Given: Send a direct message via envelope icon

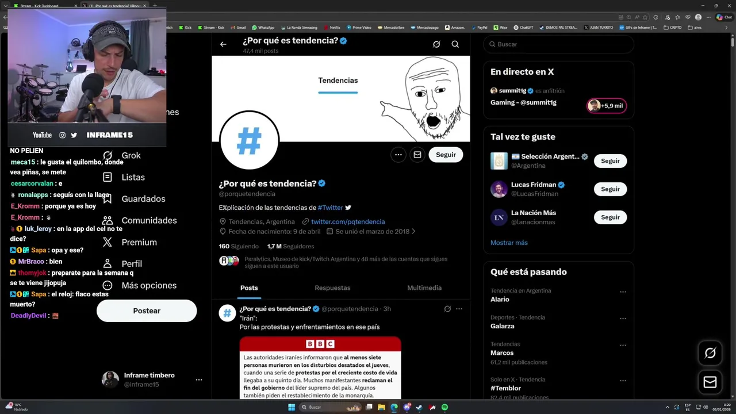Looking at the screenshot, I should point(417,155).
